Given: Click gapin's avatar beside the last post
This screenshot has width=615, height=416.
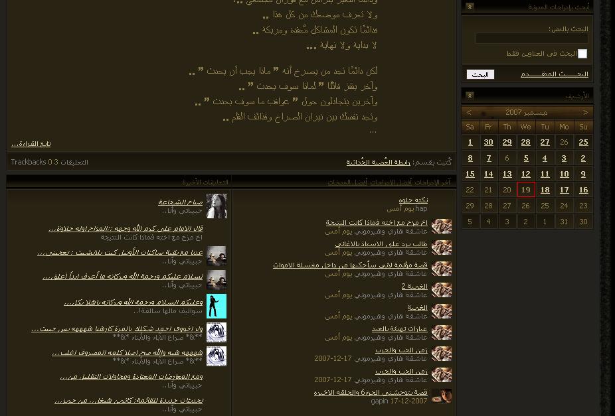Looking at the screenshot, I should [442, 396].
